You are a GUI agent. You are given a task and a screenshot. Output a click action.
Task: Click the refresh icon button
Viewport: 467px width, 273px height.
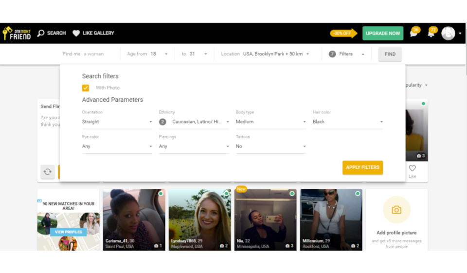(x=48, y=172)
